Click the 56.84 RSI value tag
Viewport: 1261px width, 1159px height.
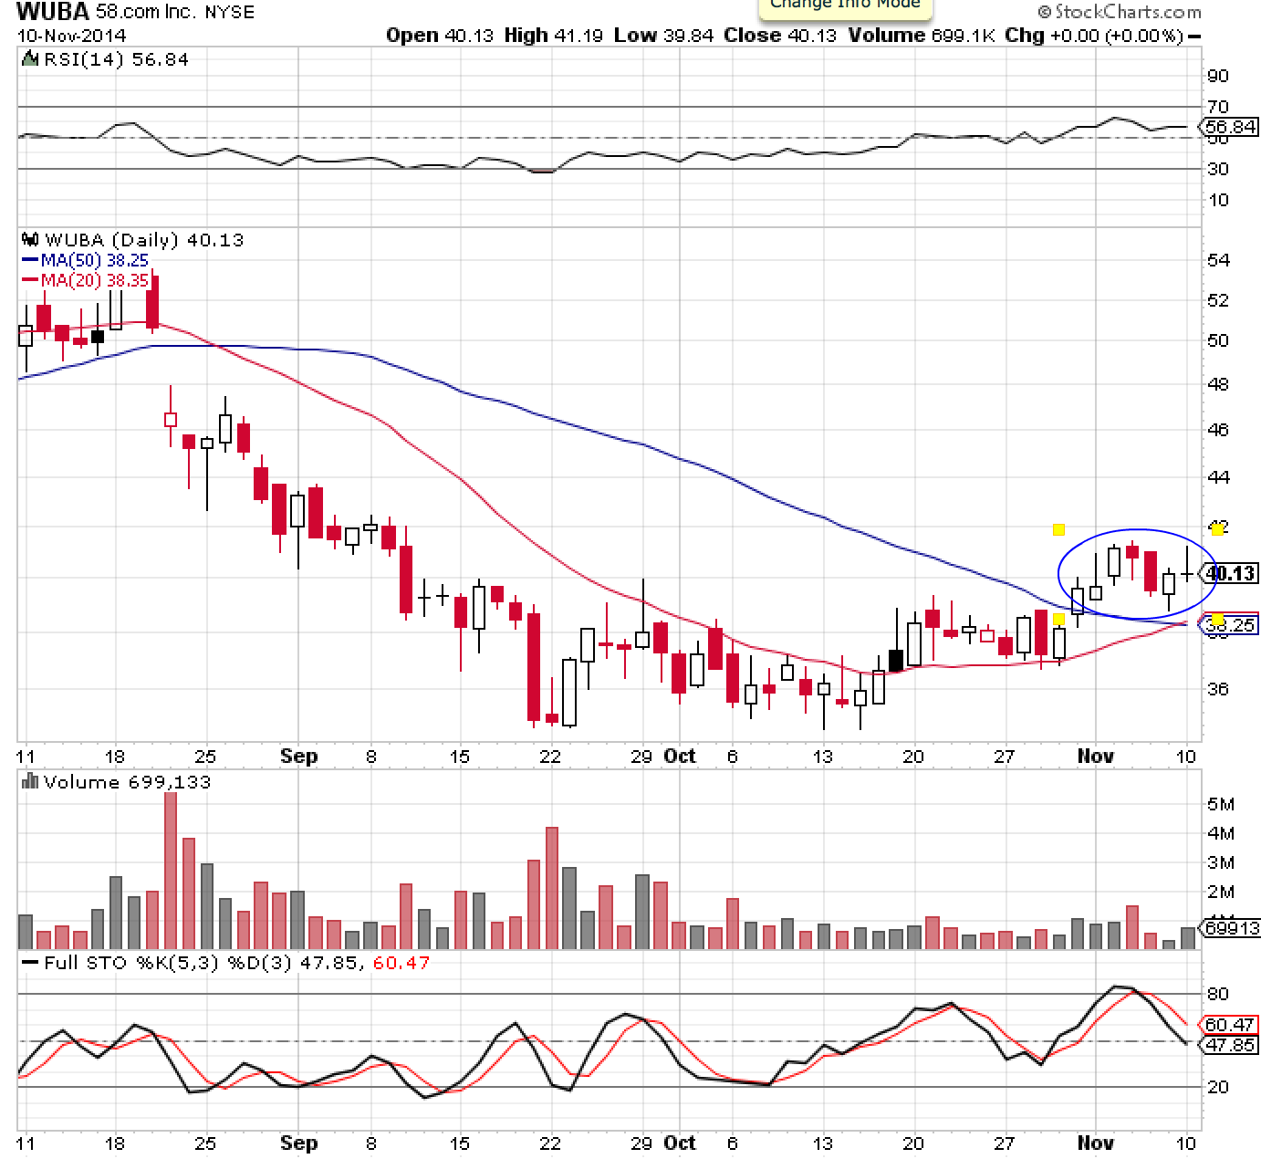[x=1230, y=128]
